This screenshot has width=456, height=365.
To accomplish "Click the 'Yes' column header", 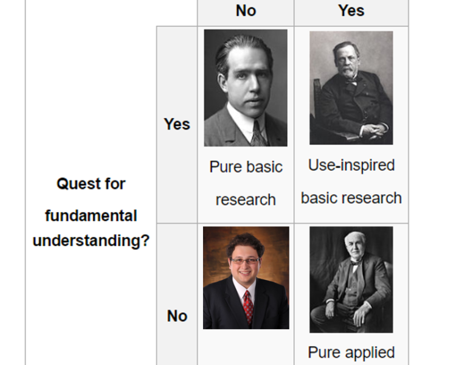I will [351, 10].
